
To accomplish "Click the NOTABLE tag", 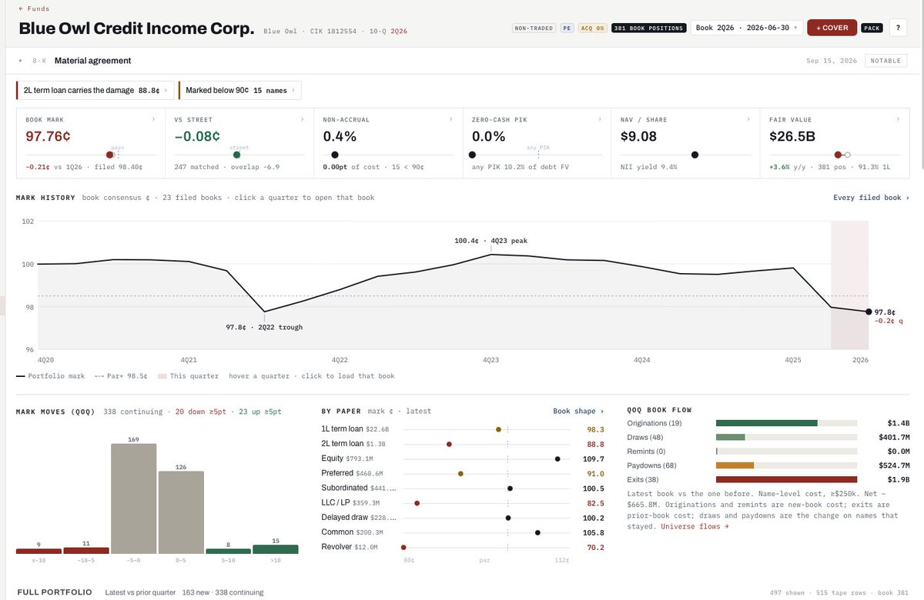I will [885, 61].
